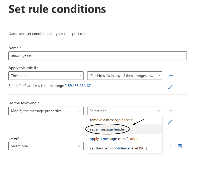
Task: Add another action using the plus icon next to Select one
Action: (171, 111)
